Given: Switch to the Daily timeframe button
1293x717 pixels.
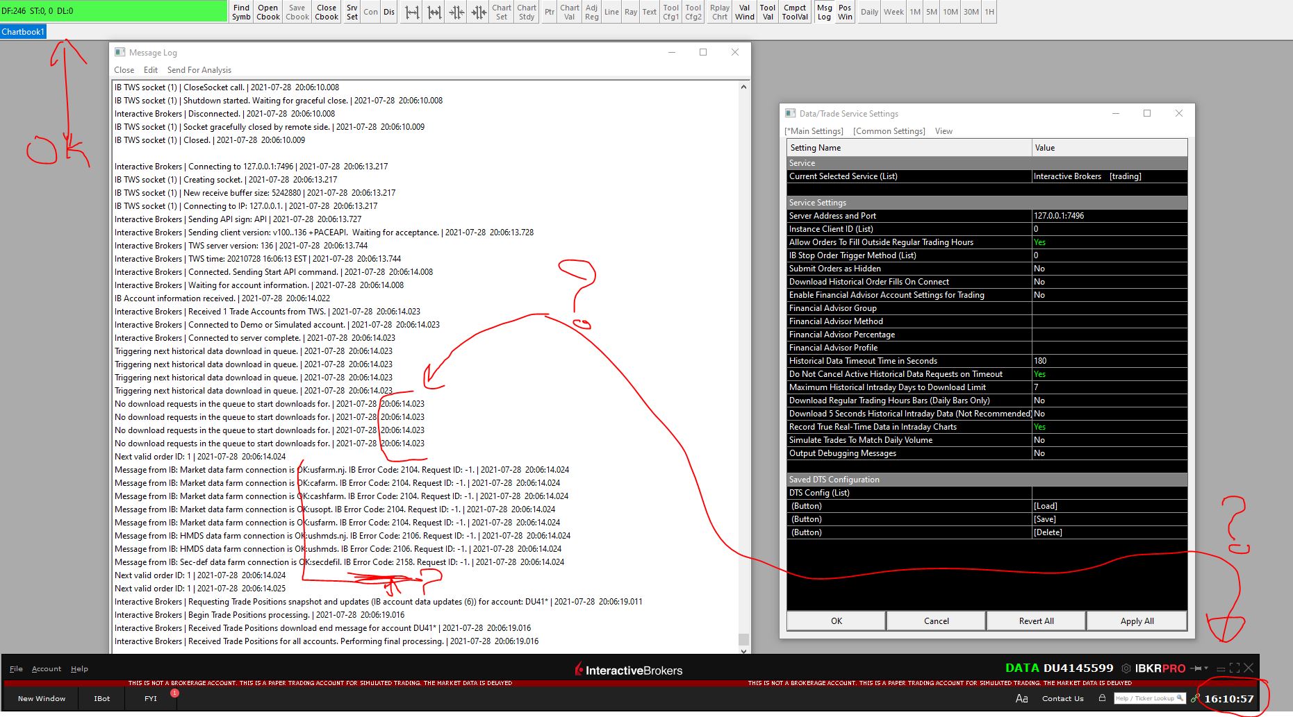Looking at the screenshot, I should [x=870, y=12].
